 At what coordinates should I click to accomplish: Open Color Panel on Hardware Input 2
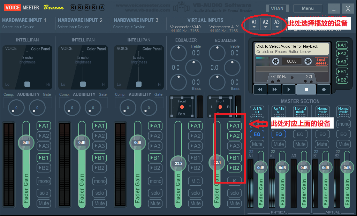96,49
